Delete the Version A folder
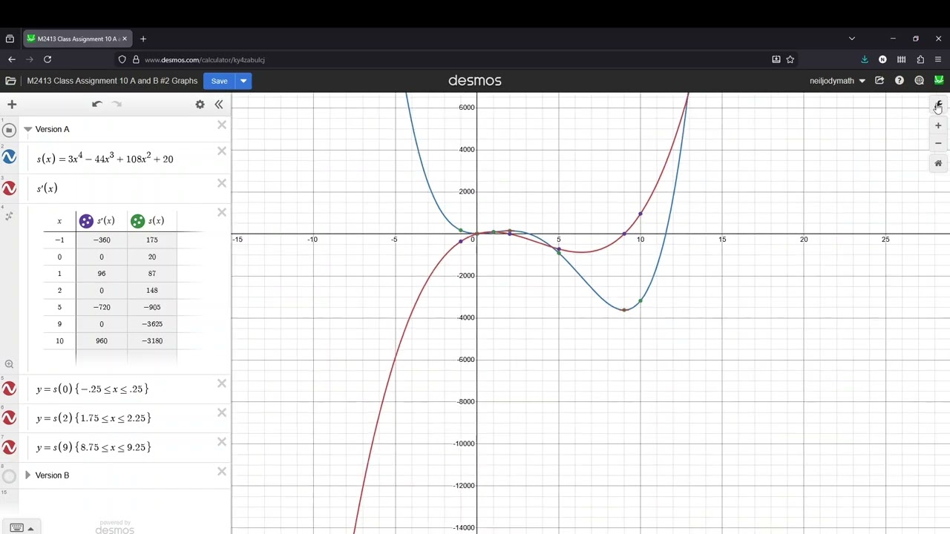 (222, 125)
